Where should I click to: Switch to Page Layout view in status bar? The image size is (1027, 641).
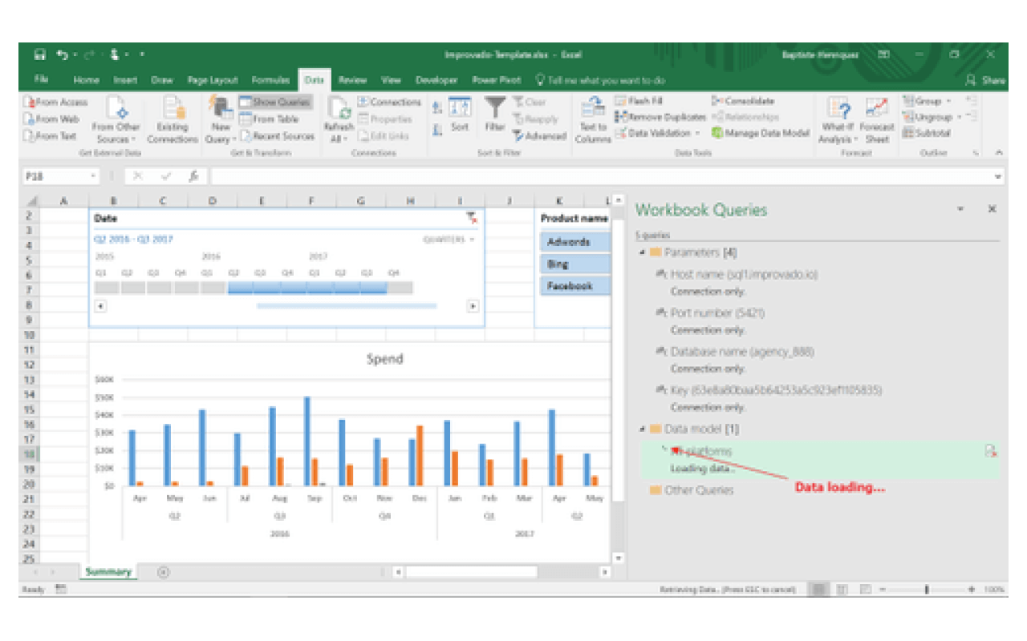click(x=842, y=590)
